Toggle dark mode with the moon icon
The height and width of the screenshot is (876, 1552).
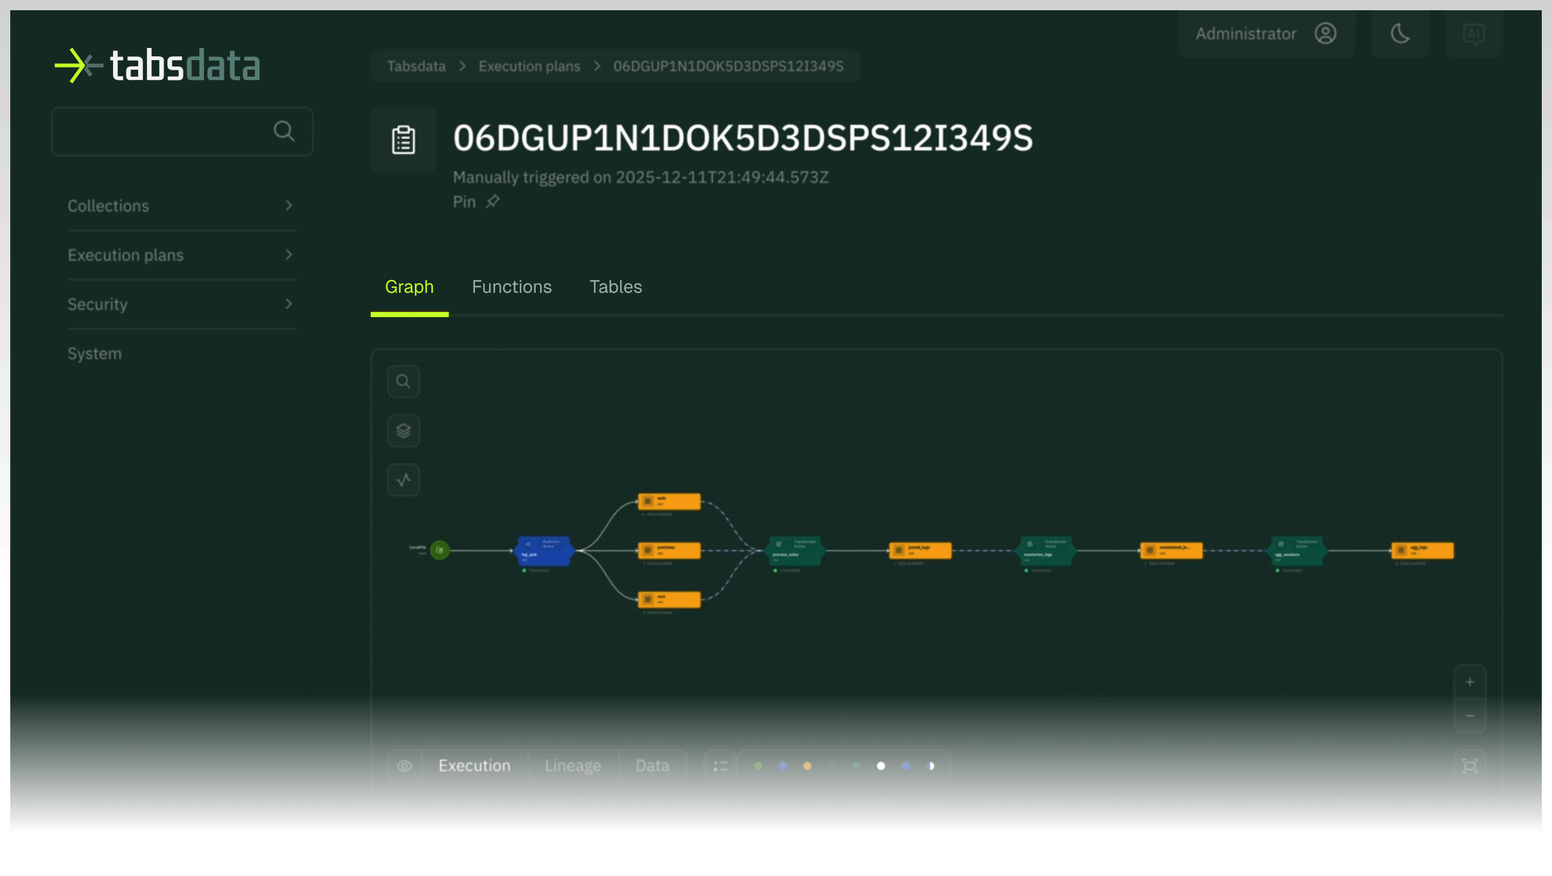pos(1400,33)
